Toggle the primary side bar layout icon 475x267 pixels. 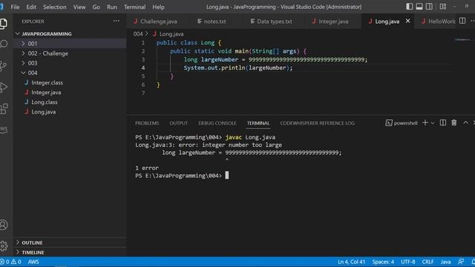pos(409,7)
